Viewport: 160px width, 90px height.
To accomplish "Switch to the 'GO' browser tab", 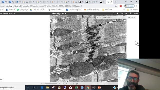I will tap(19, 2).
